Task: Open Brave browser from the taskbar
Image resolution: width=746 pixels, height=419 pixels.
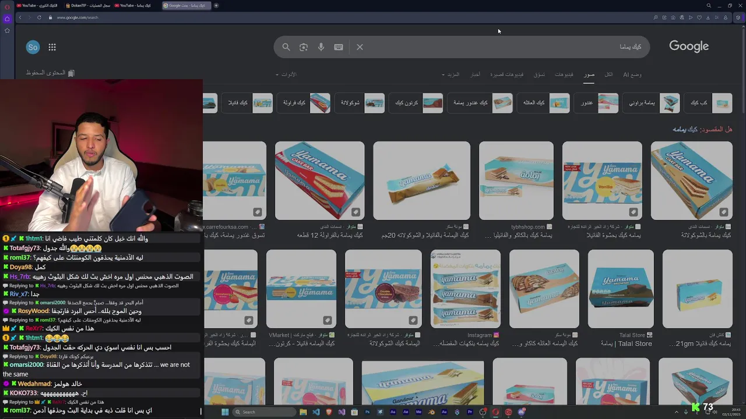Action: coord(329,412)
